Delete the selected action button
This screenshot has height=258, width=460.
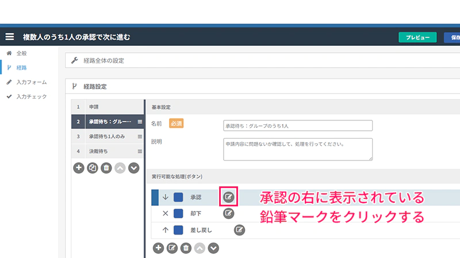coord(186,248)
